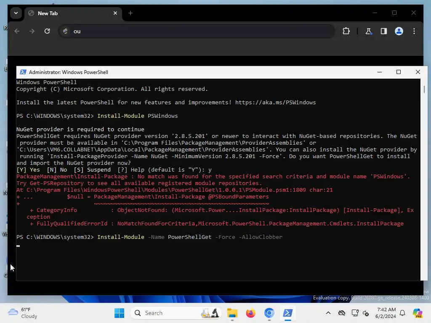Focus the browser address bar containing 'ou'
Viewport: 431px width, 323px height.
point(197,31)
